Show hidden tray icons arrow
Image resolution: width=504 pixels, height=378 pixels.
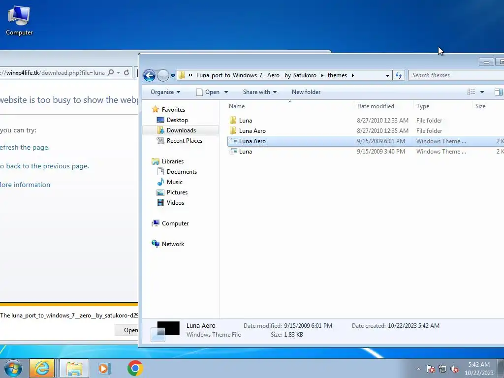[x=418, y=369]
